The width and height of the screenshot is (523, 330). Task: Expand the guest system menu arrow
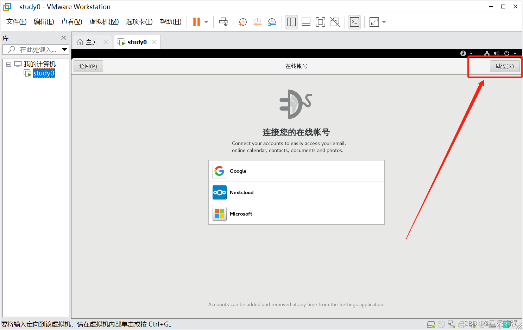[x=515, y=54]
